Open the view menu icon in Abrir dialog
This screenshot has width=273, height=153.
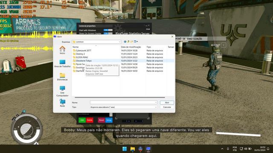[x=136, y=42]
